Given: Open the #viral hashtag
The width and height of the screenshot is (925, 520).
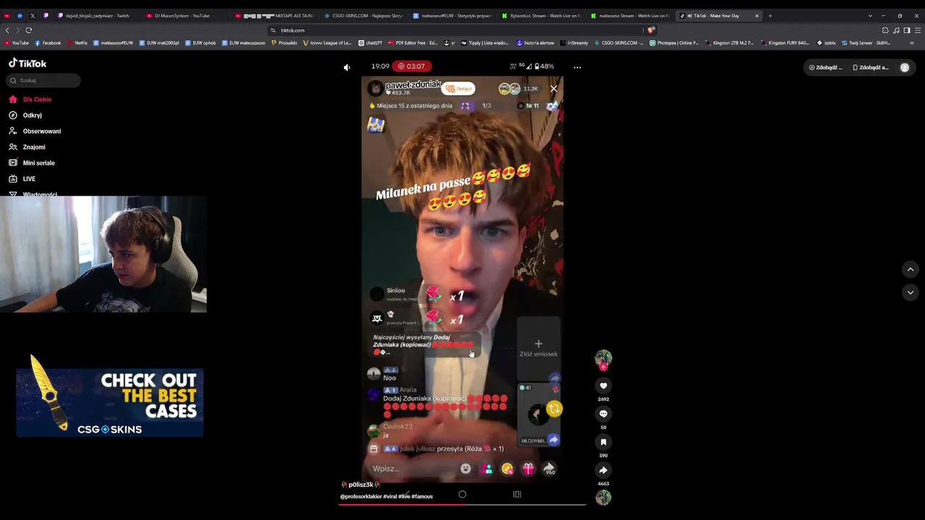Looking at the screenshot, I should click(x=390, y=497).
